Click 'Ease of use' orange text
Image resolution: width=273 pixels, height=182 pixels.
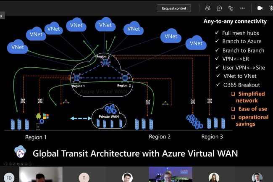(252, 109)
